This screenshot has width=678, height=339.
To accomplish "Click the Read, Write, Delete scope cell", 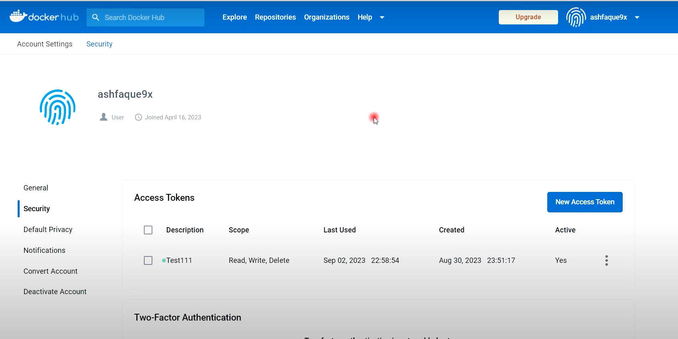I will [x=259, y=260].
